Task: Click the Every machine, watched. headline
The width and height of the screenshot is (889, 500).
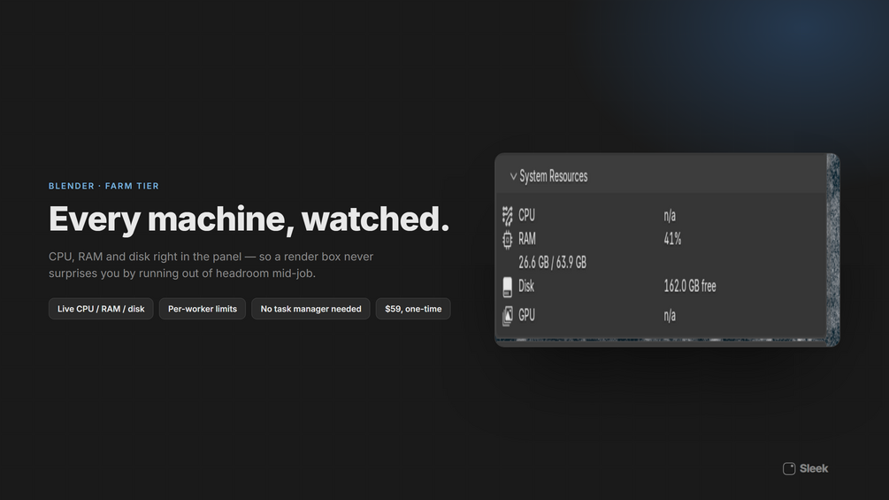Action: (x=249, y=219)
